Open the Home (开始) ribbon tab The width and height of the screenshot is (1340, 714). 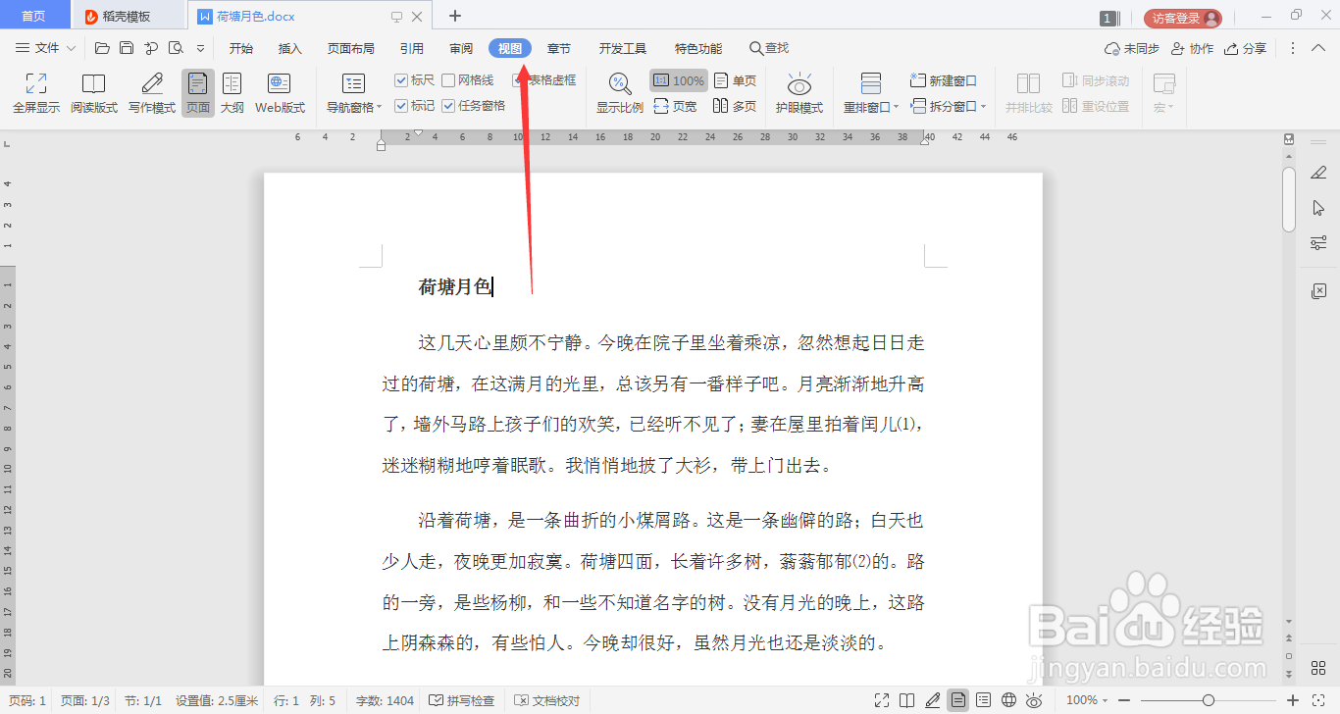pyautogui.click(x=240, y=48)
